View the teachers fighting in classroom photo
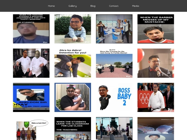This screenshot has height=140, width=187. coord(114,29)
